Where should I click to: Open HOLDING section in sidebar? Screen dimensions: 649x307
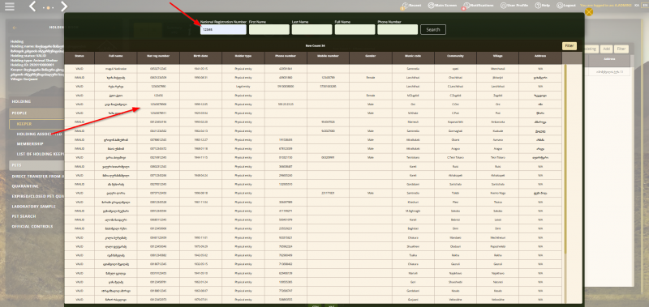37,101
